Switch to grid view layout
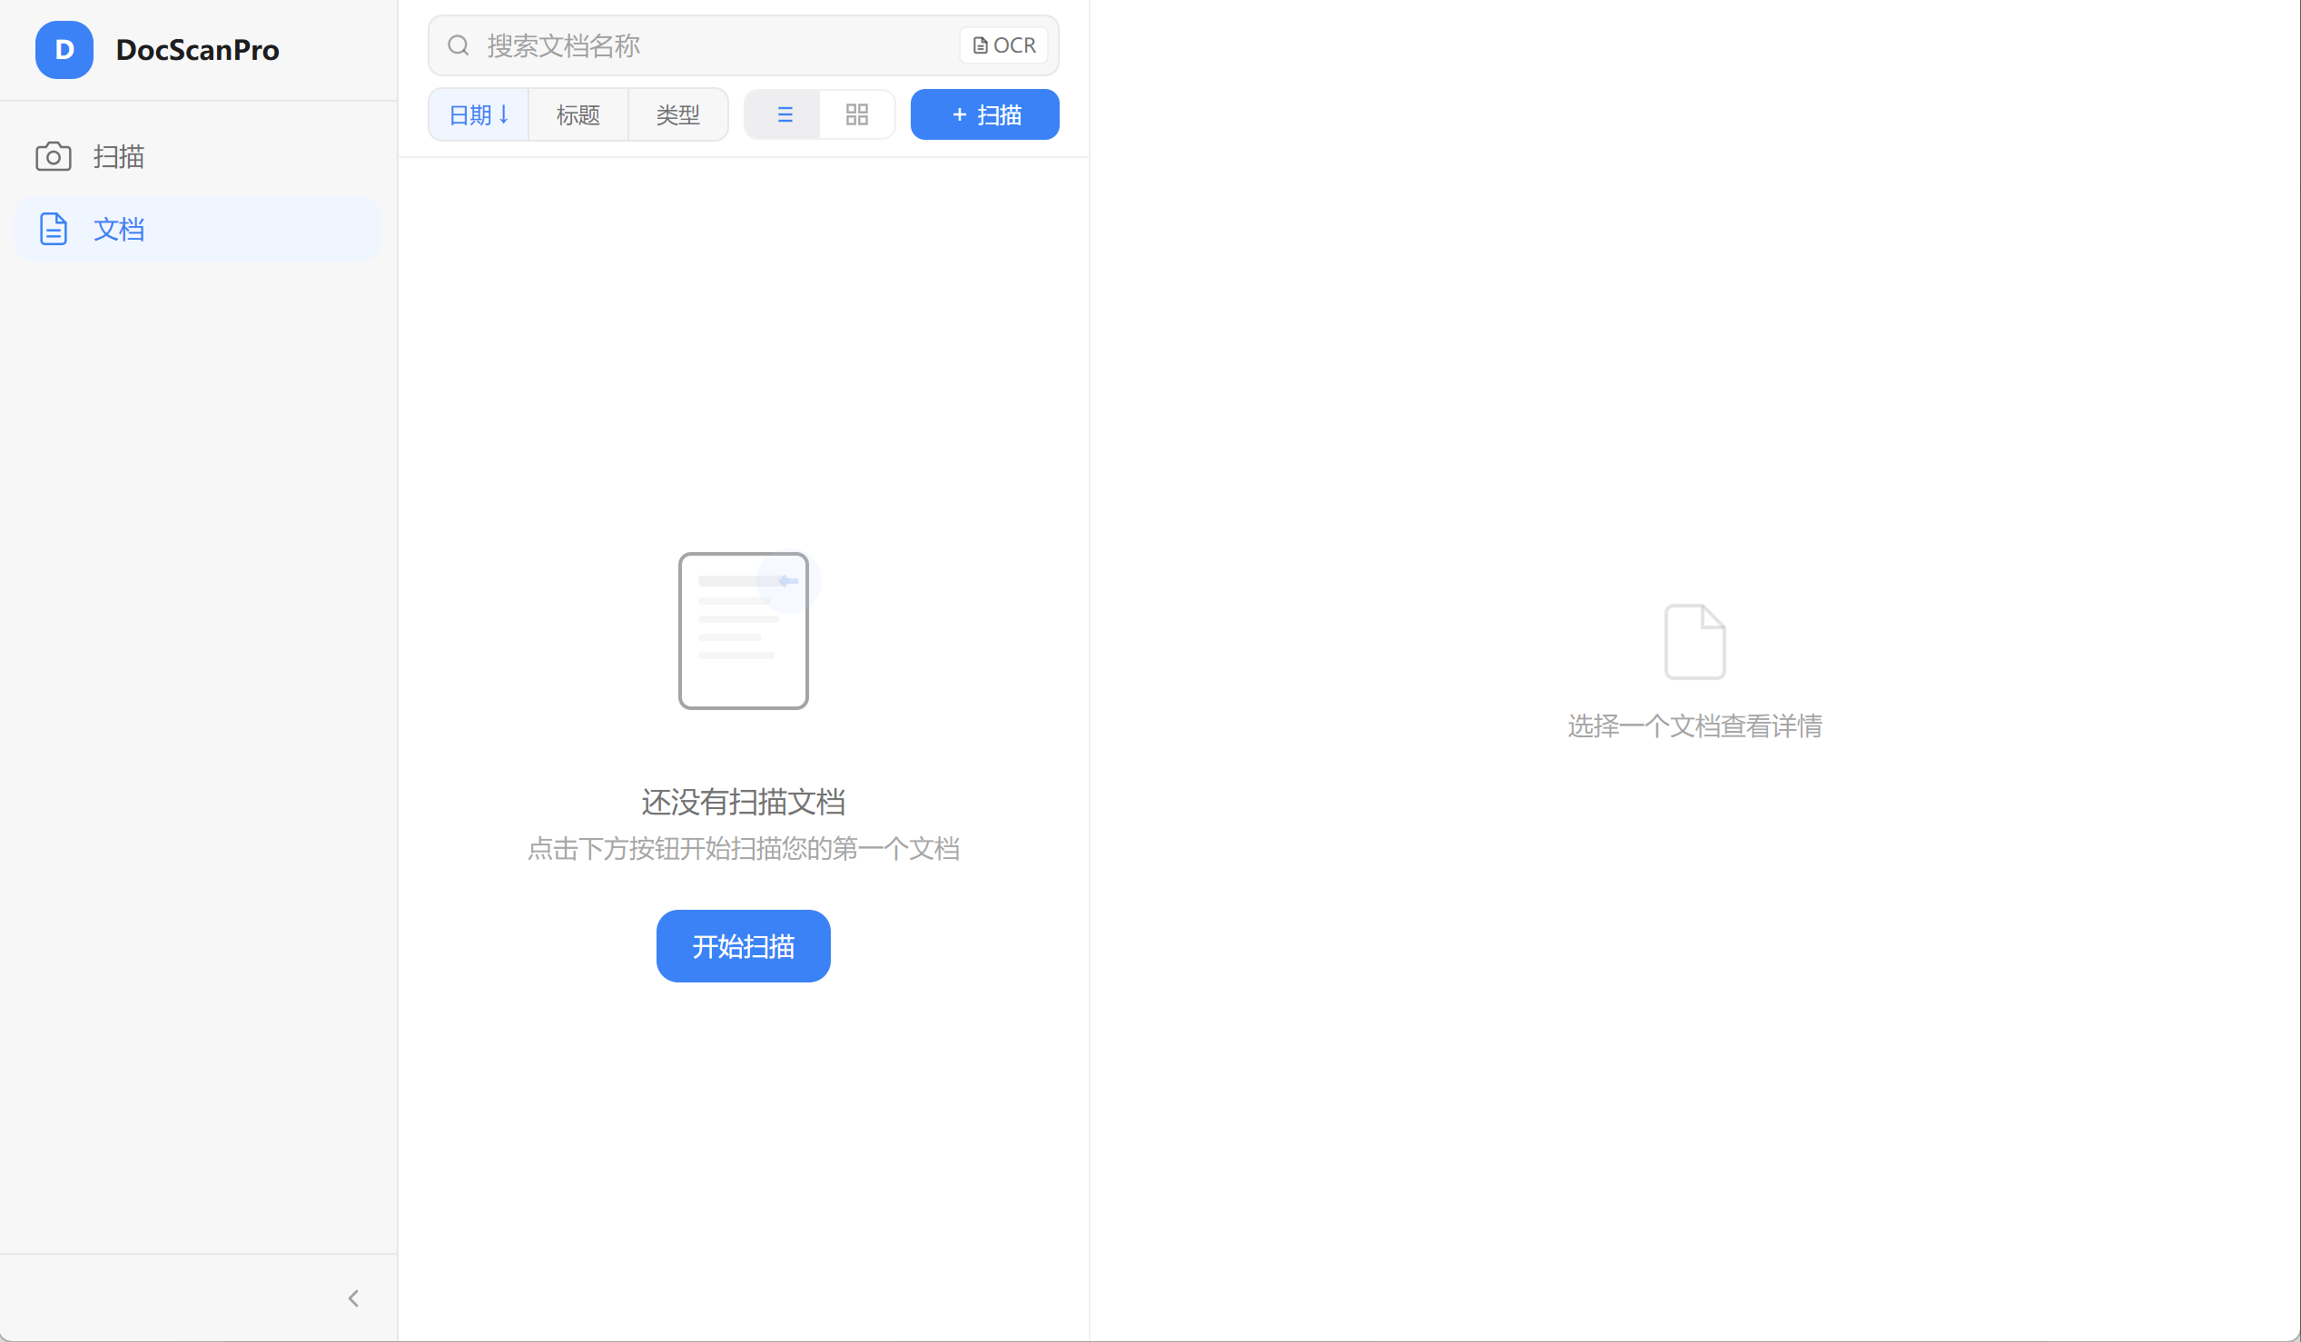The image size is (2301, 1342). (x=855, y=114)
